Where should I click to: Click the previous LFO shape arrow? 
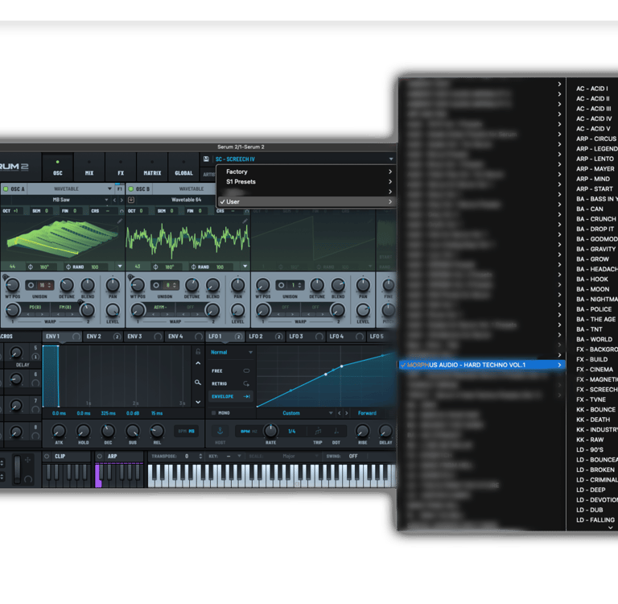pos(340,413)
